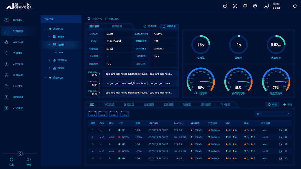Open the UP status filter dropdown

coord(273,114)
